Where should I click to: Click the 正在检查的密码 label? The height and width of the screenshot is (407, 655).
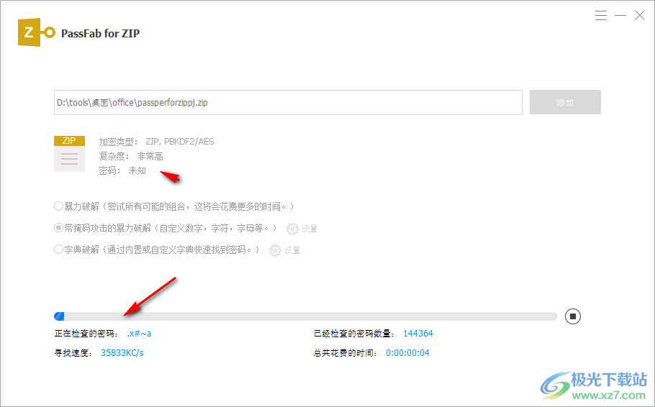click(86, 334)
